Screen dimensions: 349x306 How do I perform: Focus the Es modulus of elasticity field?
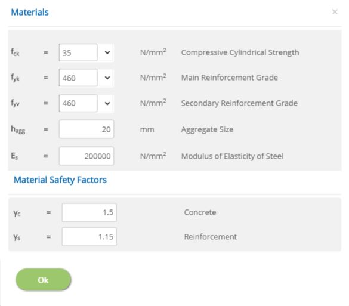tap(87, 156)
